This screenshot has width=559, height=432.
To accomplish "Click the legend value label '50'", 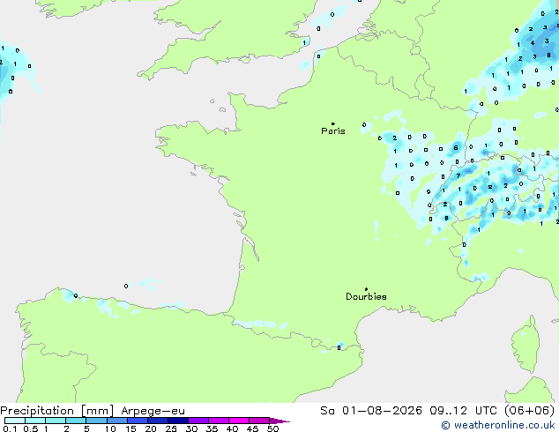I will [273, 428].
